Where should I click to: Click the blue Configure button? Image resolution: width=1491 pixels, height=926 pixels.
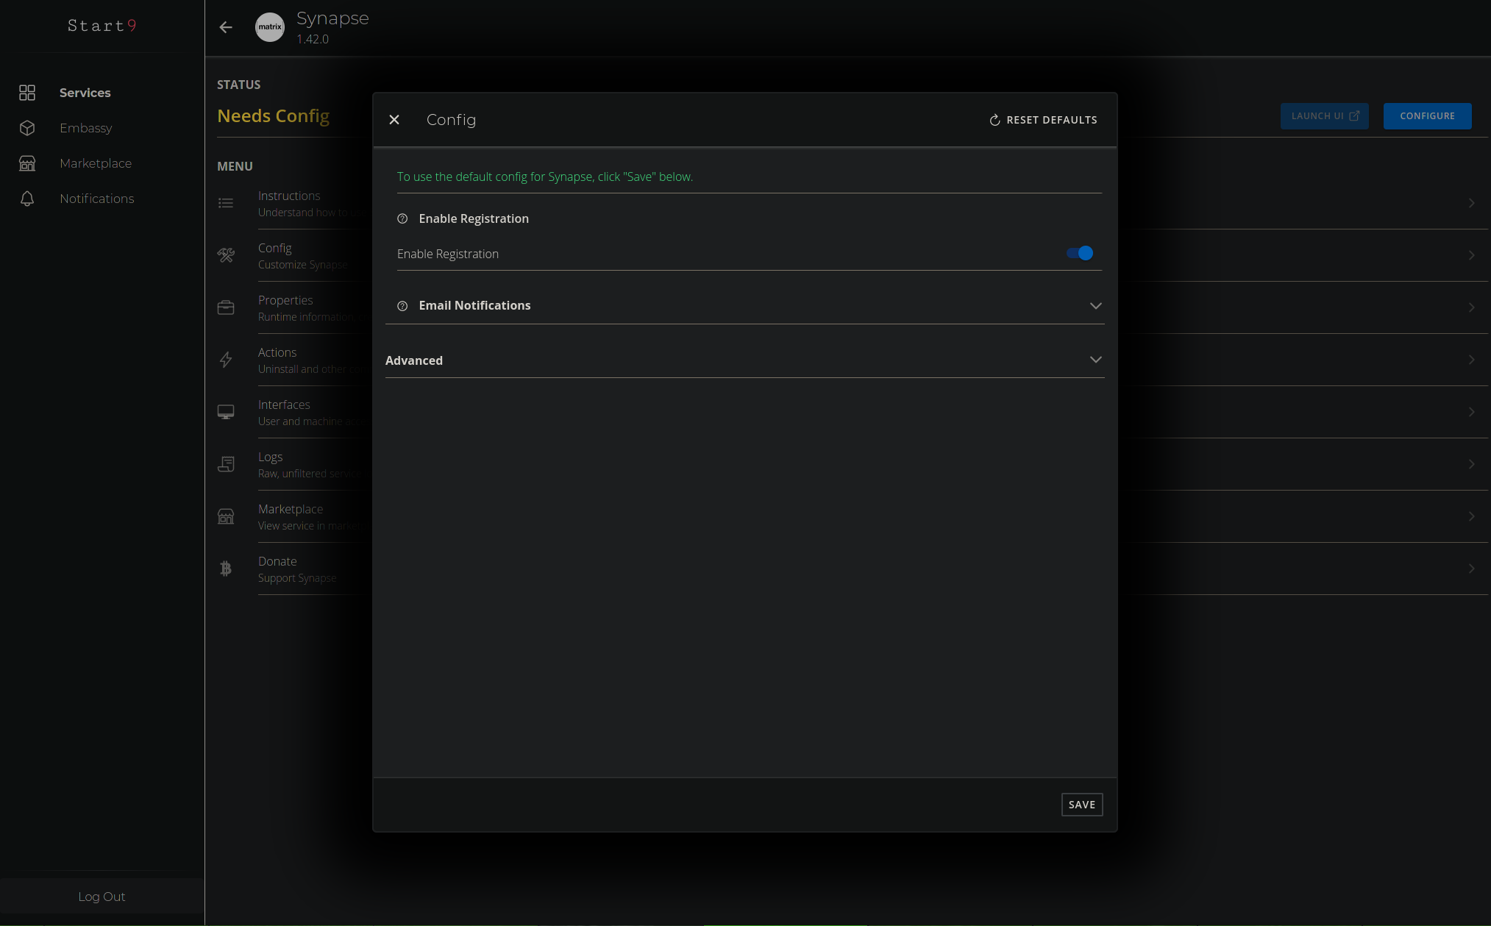(x=1427, y=116)
